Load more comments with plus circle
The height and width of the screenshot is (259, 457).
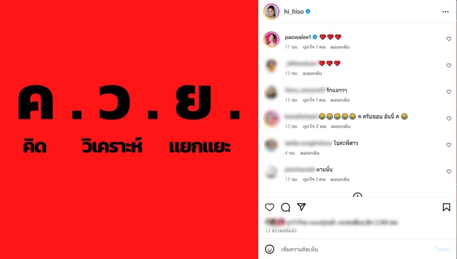358,195
